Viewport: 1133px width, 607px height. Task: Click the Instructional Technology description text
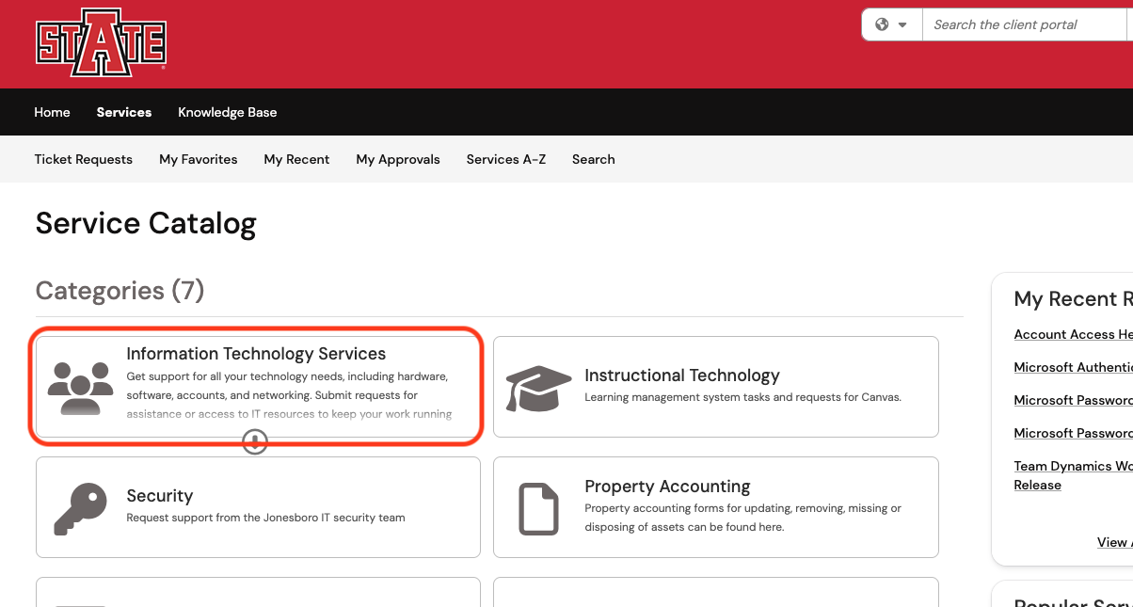[743, 397]
